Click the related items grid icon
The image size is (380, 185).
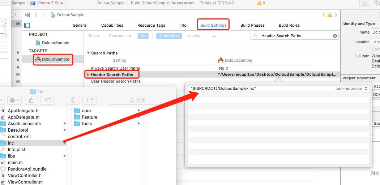[x=27, y=15]
